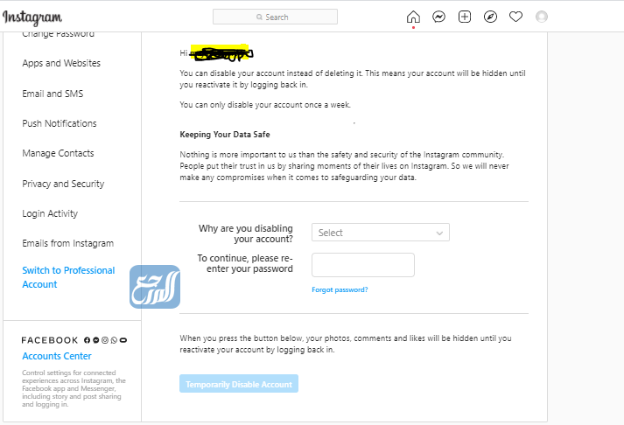Create a new post with plus icon
The height and width of the screenshot is (425, 624).
[465, 17]
